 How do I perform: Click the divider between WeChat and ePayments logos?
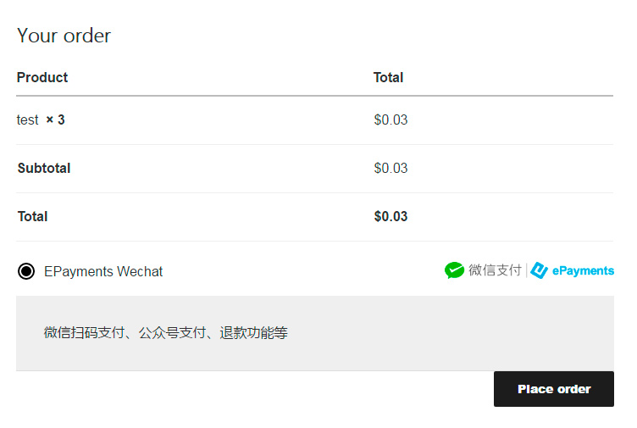pyautogui.click(x=527, y=270)
